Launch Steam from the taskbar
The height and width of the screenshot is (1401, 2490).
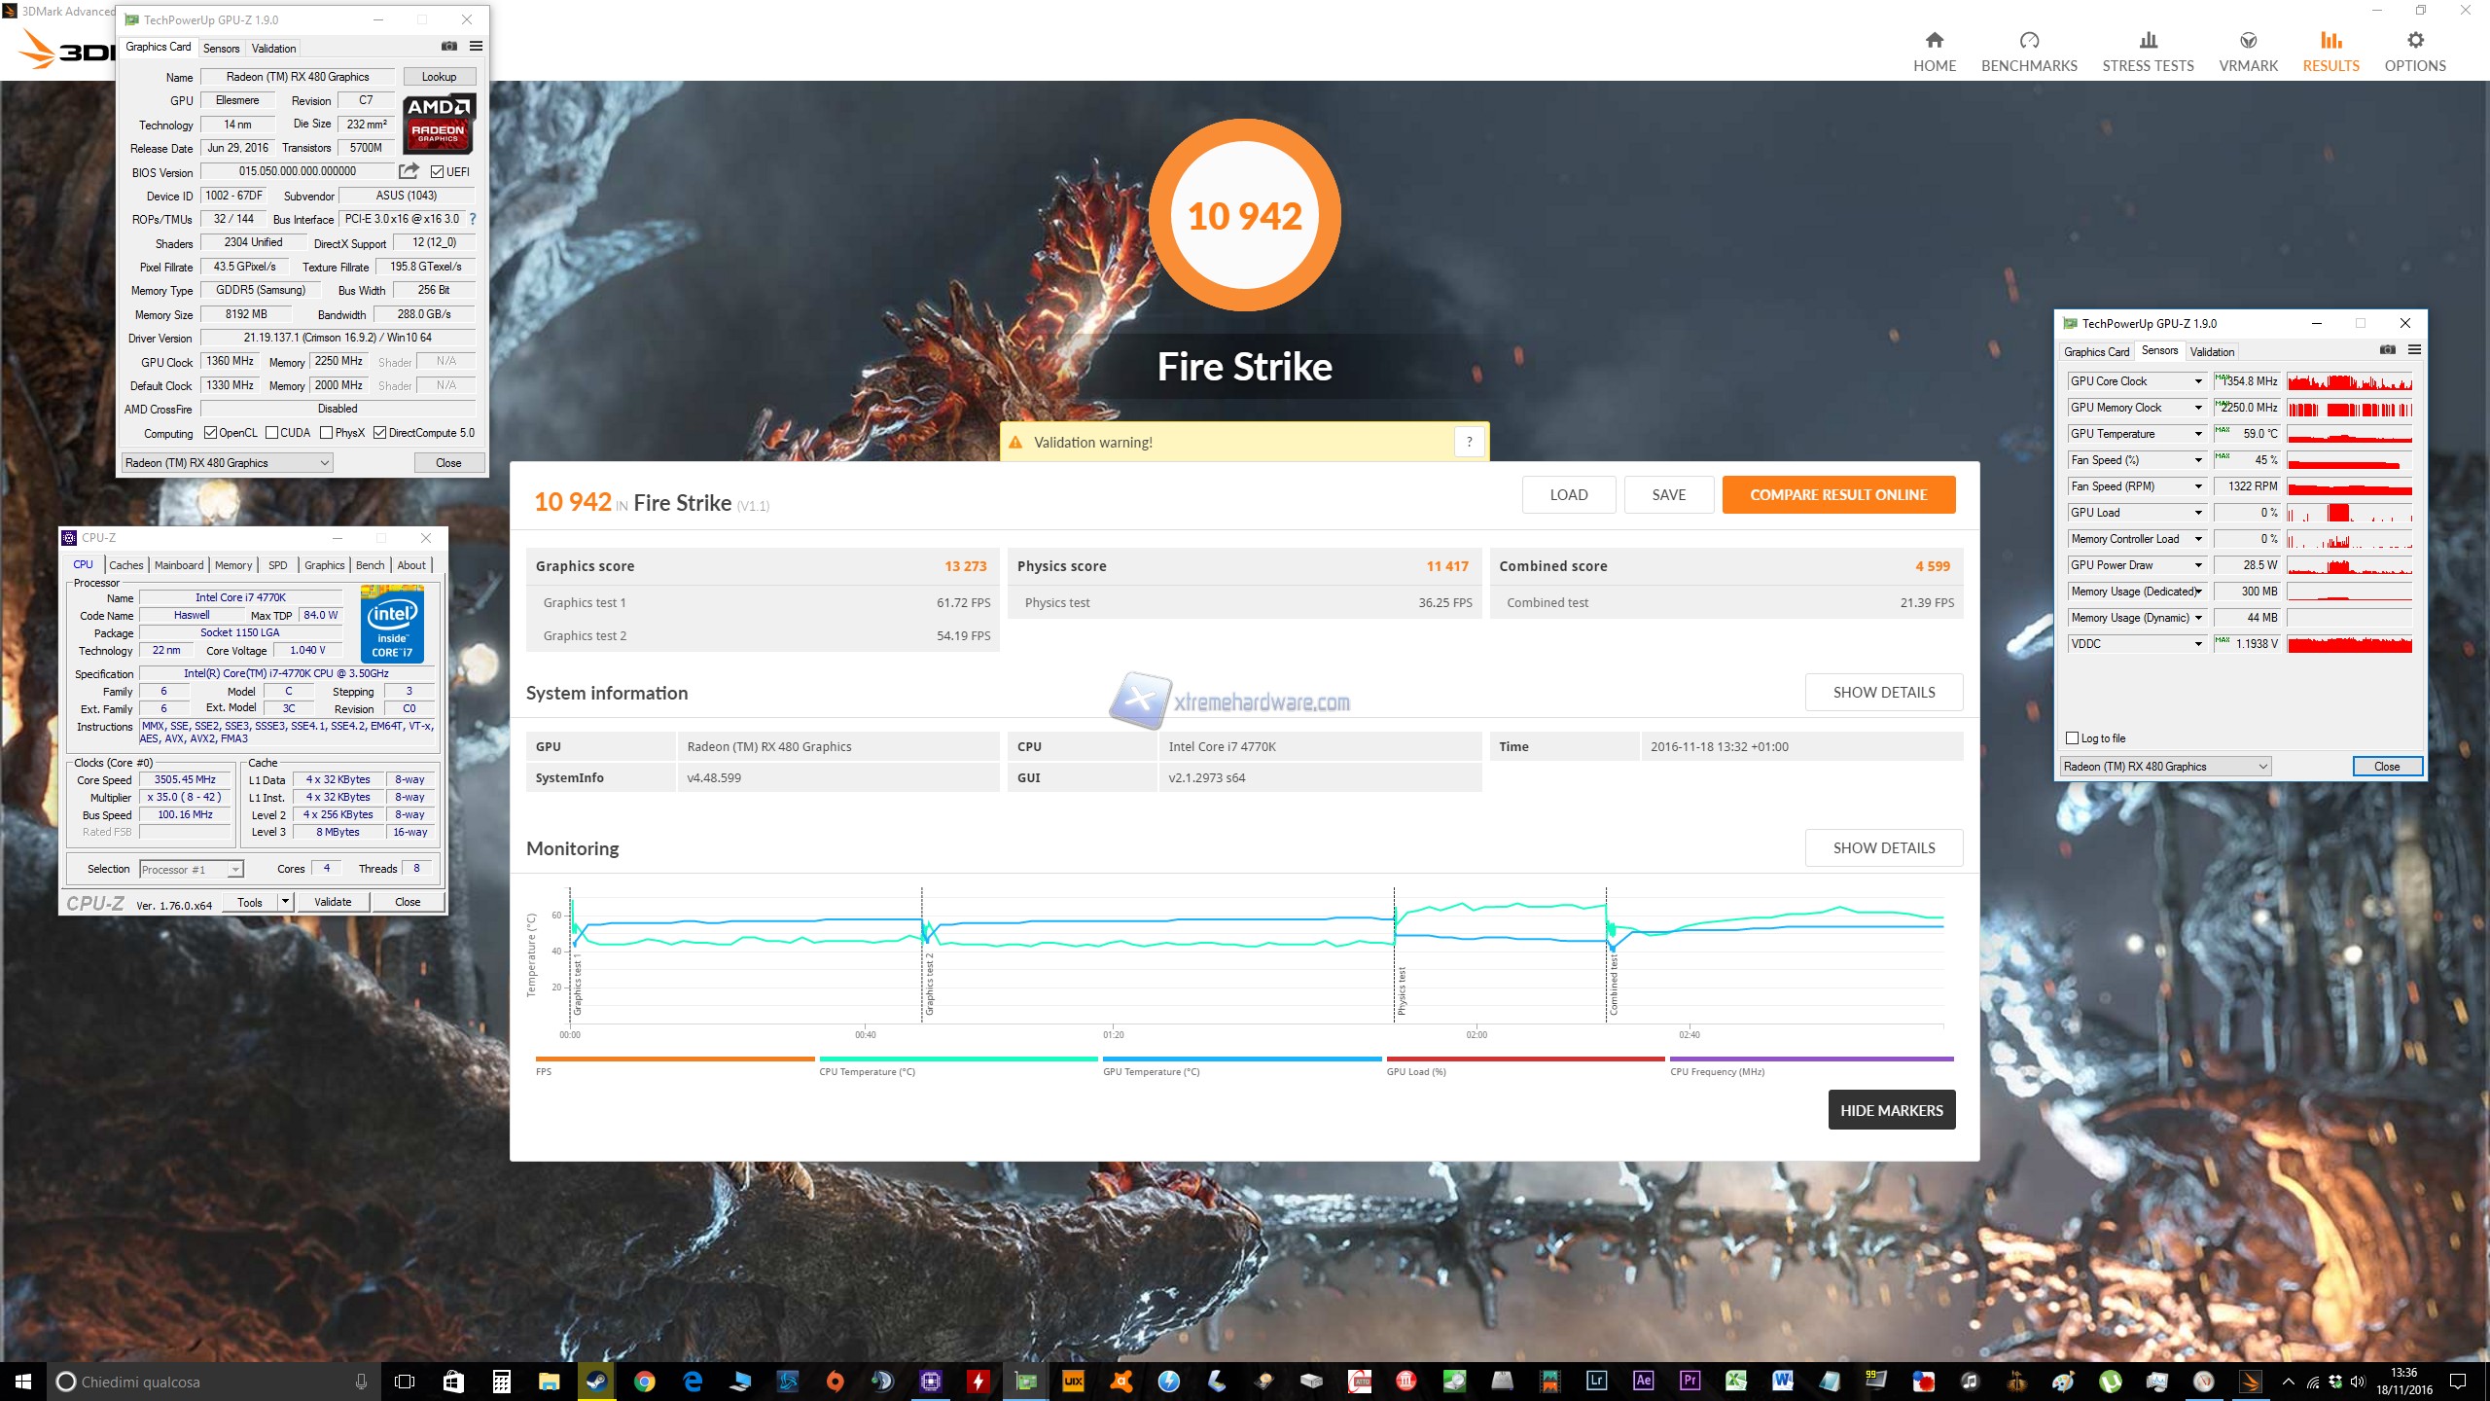coord(596,1381)
